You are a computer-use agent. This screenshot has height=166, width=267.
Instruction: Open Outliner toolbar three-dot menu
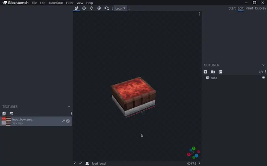(265, 72)
